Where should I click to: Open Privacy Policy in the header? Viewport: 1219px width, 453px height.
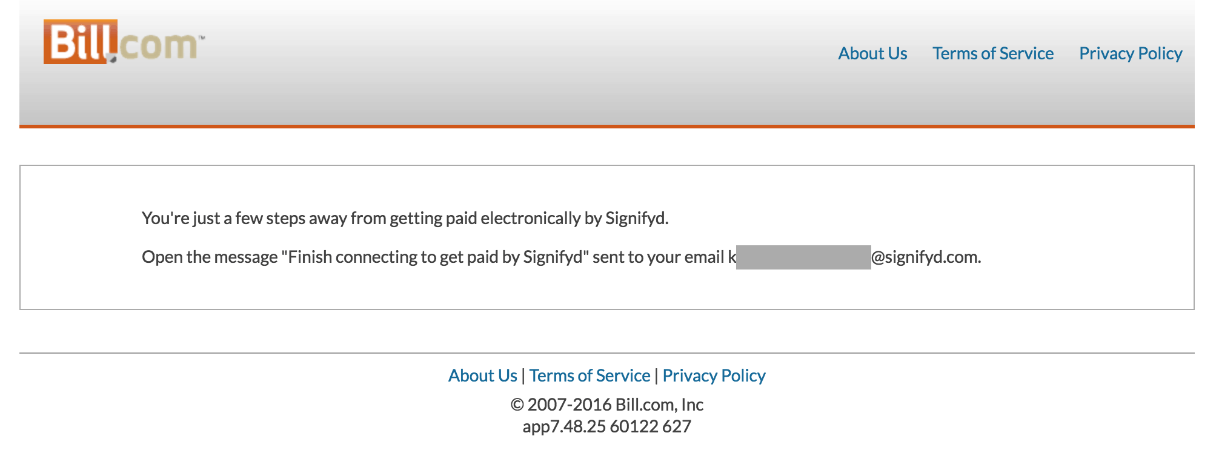click(x=1131, y=54)
